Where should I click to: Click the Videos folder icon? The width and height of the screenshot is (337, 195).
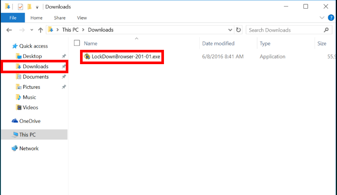[x=19, y=107]
